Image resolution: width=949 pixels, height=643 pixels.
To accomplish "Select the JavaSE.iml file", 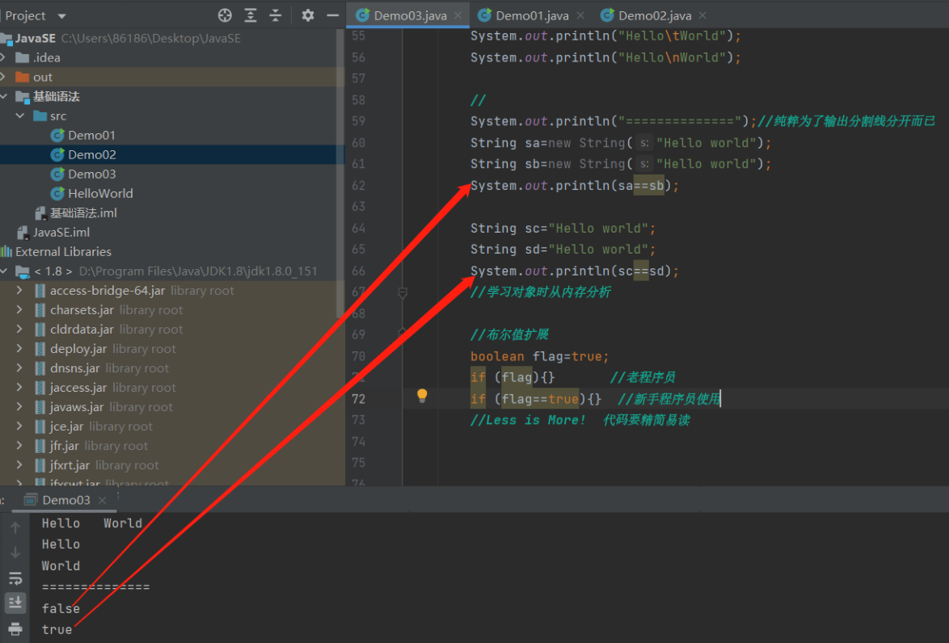I will 61,232.
